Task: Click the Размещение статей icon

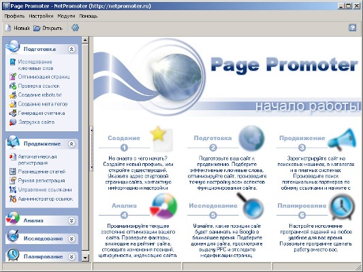Action: pos(13,171)
